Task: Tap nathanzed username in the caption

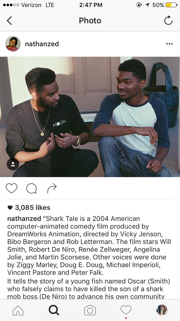Action: tap(24, 219)
